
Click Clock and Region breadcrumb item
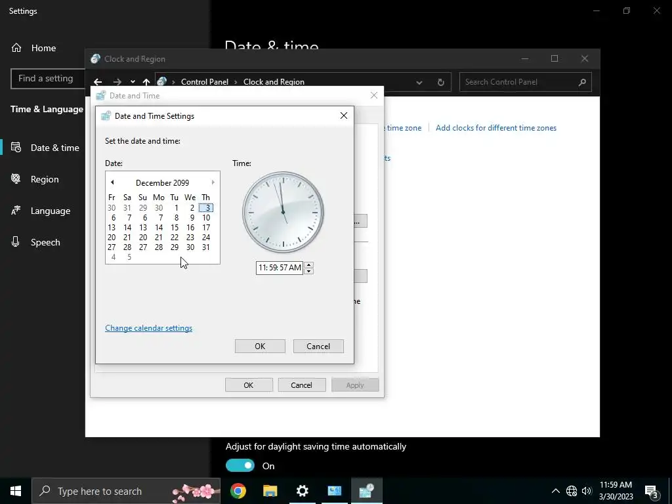tap(274, 82)
